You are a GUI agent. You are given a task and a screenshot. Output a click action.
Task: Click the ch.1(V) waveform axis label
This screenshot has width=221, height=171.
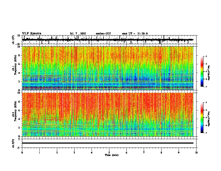pos(13,40)
